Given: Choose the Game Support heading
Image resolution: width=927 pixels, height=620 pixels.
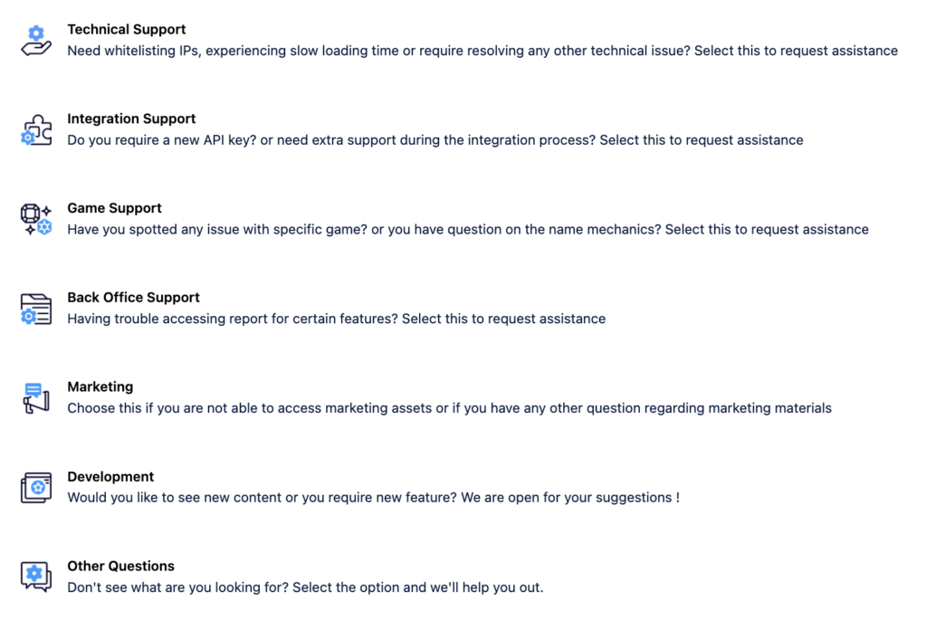Looking at the screenshot, I should click(114, 208).
